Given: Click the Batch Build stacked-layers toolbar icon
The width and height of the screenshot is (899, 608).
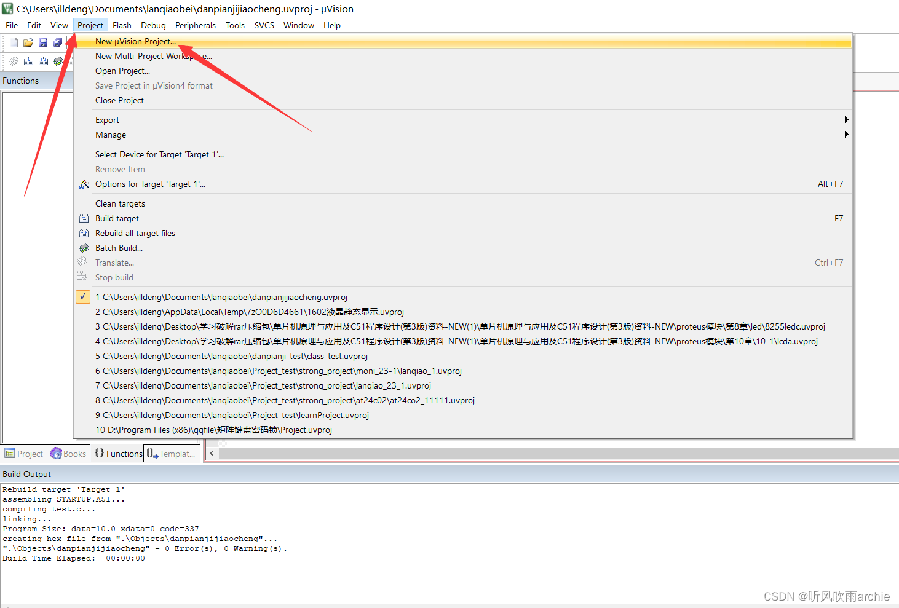Looking at the screenshot, I should click(x=58, y=61).
